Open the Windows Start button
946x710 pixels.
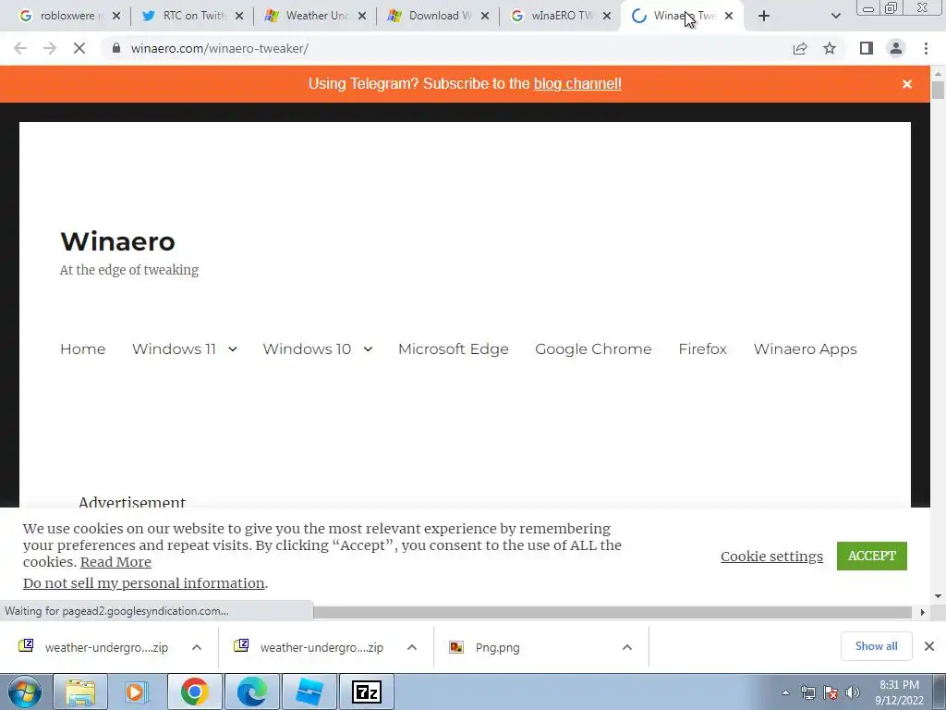[x=23, y=692]
